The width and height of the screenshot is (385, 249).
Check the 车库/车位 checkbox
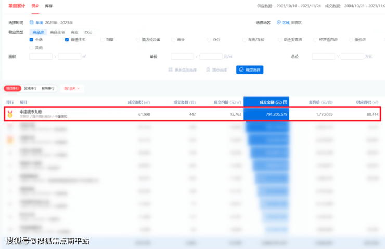[x=245, y=40]
